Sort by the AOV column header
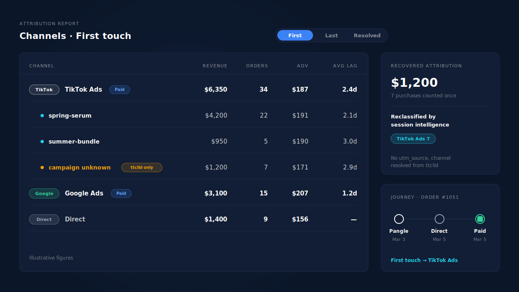 coord(302,66)
